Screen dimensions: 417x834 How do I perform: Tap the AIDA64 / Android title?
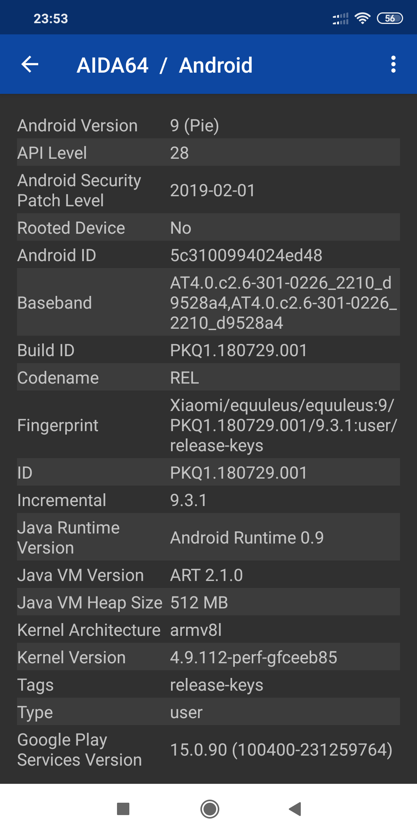[x=164, y=65]
